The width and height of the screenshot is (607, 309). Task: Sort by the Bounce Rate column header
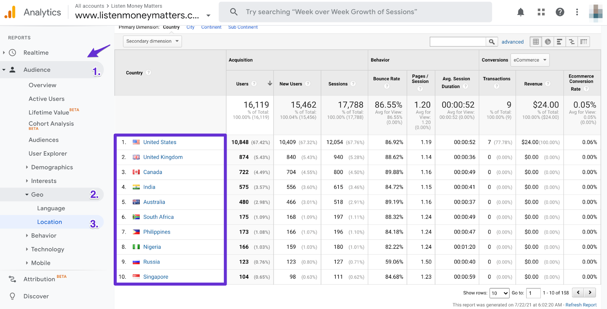point(387,79)
